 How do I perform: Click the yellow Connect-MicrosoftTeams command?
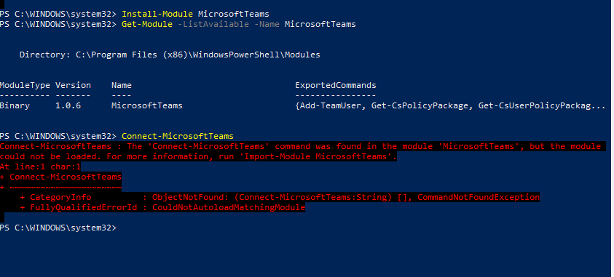(178, 136)
